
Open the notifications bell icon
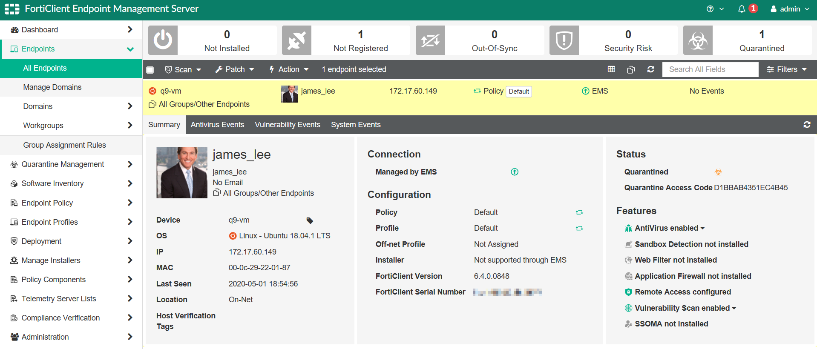742,9
